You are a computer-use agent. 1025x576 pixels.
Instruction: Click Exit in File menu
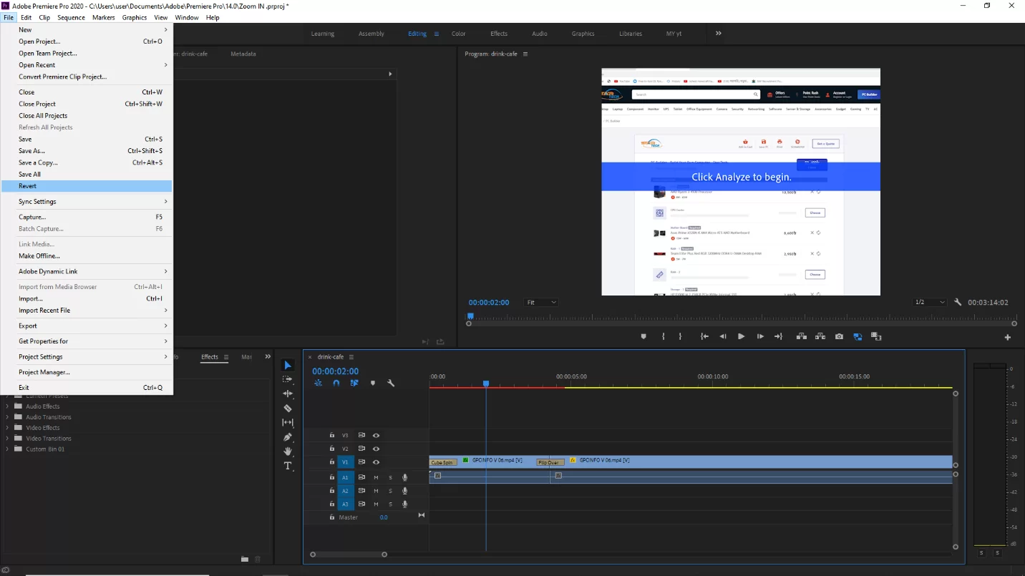87,388
